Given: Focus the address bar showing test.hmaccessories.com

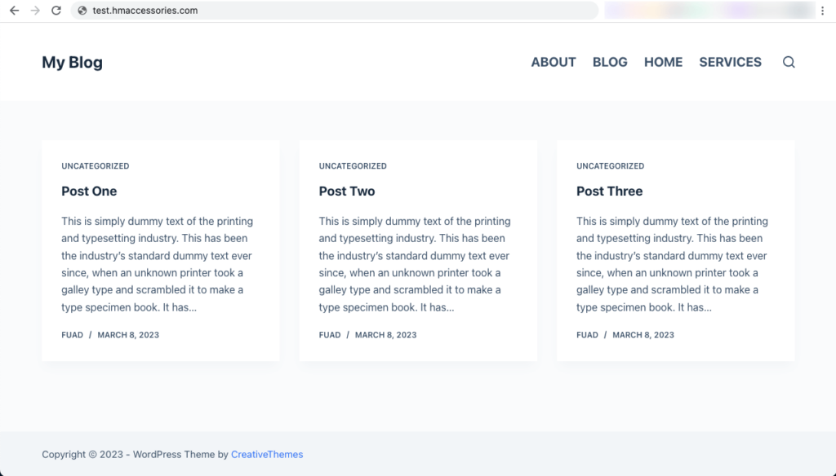Looking at the screenshot, I should [x=335, y=11].
